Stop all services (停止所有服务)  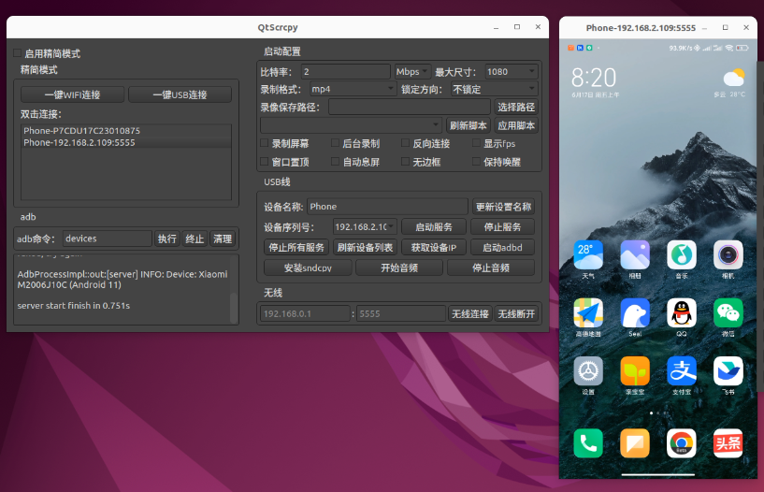(296, 248)
